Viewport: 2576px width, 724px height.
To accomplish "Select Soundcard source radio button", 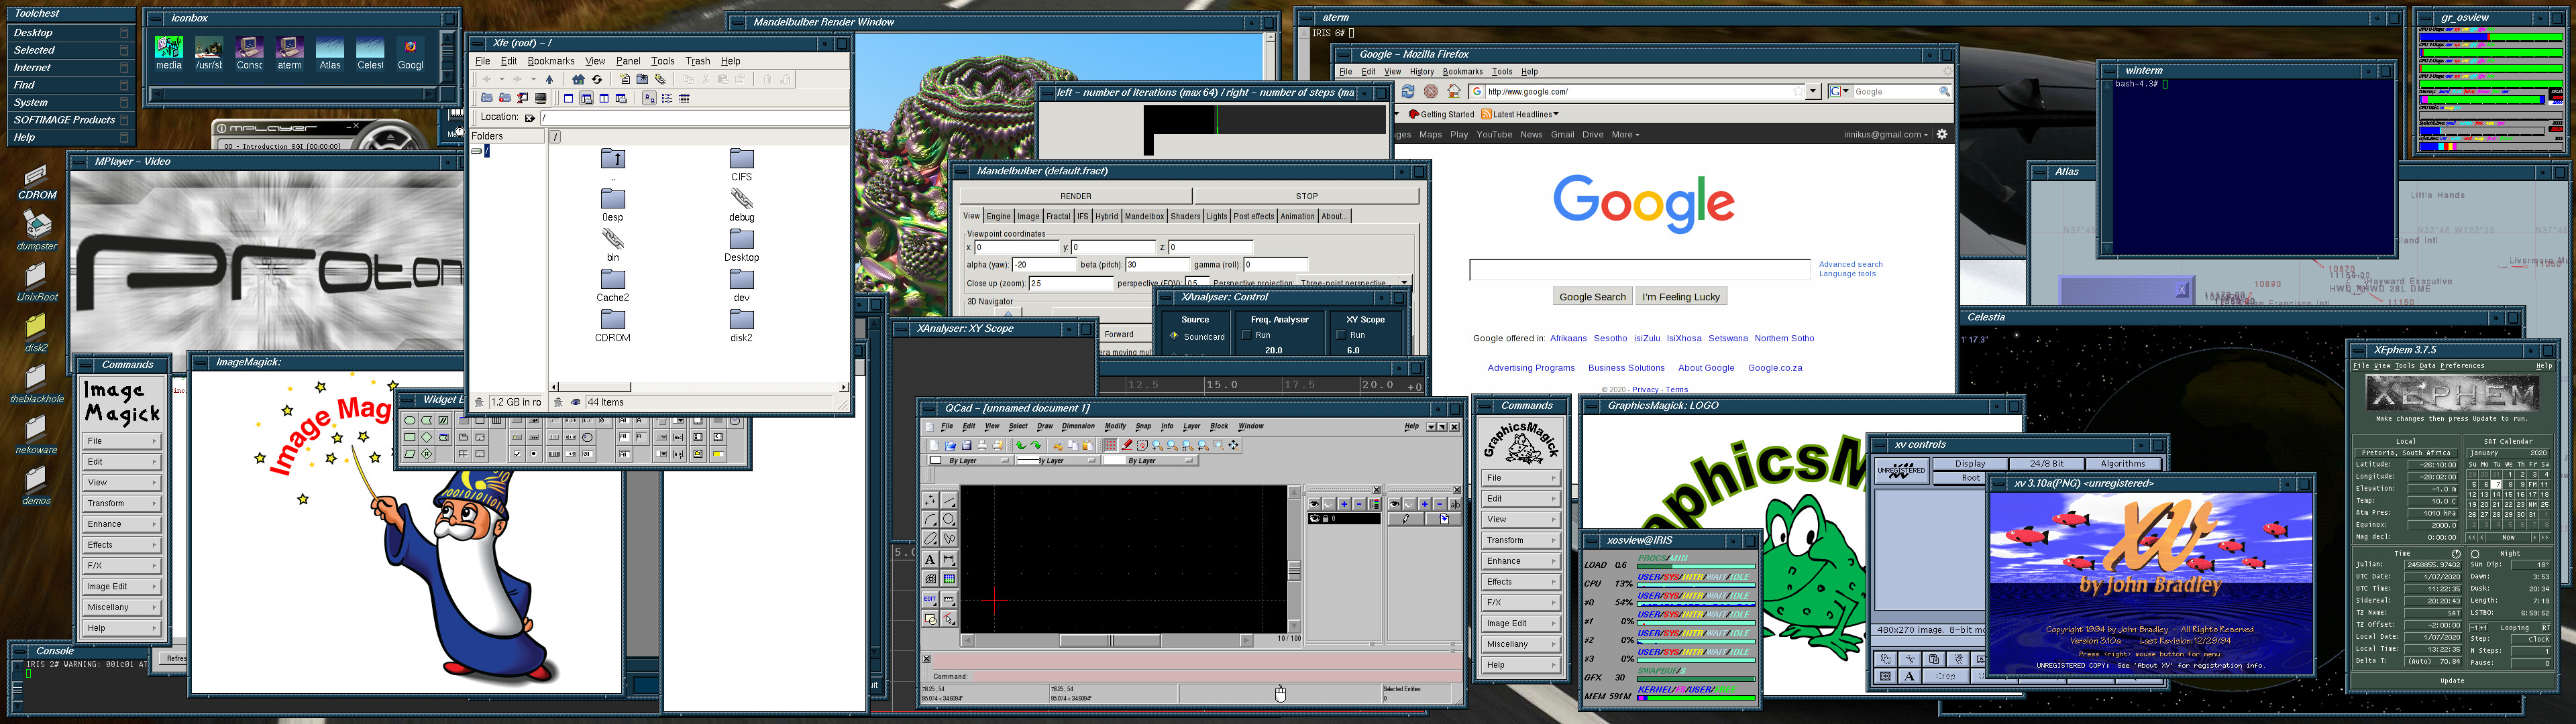I will 1174,336.
